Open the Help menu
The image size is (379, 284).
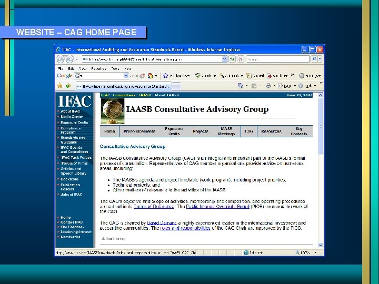click(127, 68)
